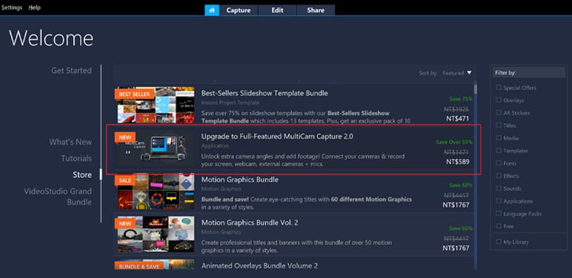The width and height of the screenshot is (572, 278).
Task: Click Motion Graphics Bundle Vol. 2 title
Action: [249, 223]
